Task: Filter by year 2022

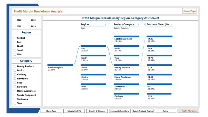Action: click(x=19, y=26)
